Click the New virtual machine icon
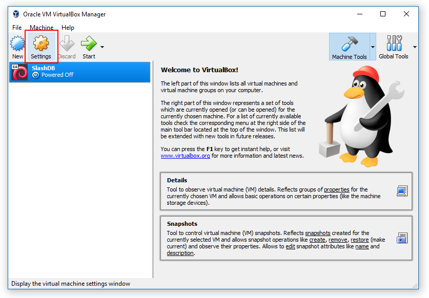The width and height of the screenshot is (429, 298). tap(17, 44)
